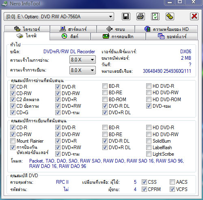This screenshot has width=203, height=200.
Task: Switch to the การคอนฟิก (Configuration) tab
Action: tap(118, 36)
